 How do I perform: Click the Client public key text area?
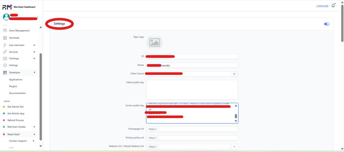tap(192, 90)
